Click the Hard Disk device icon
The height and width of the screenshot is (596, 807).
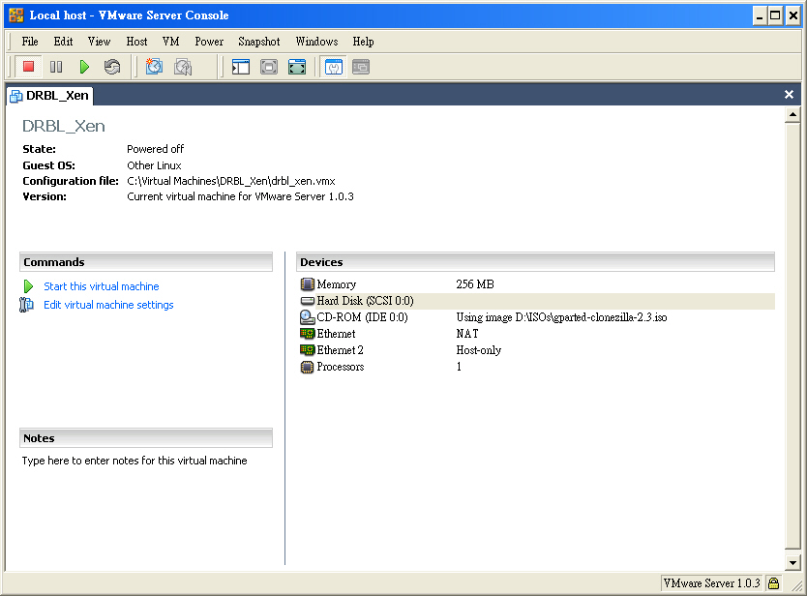pos(308,301)
